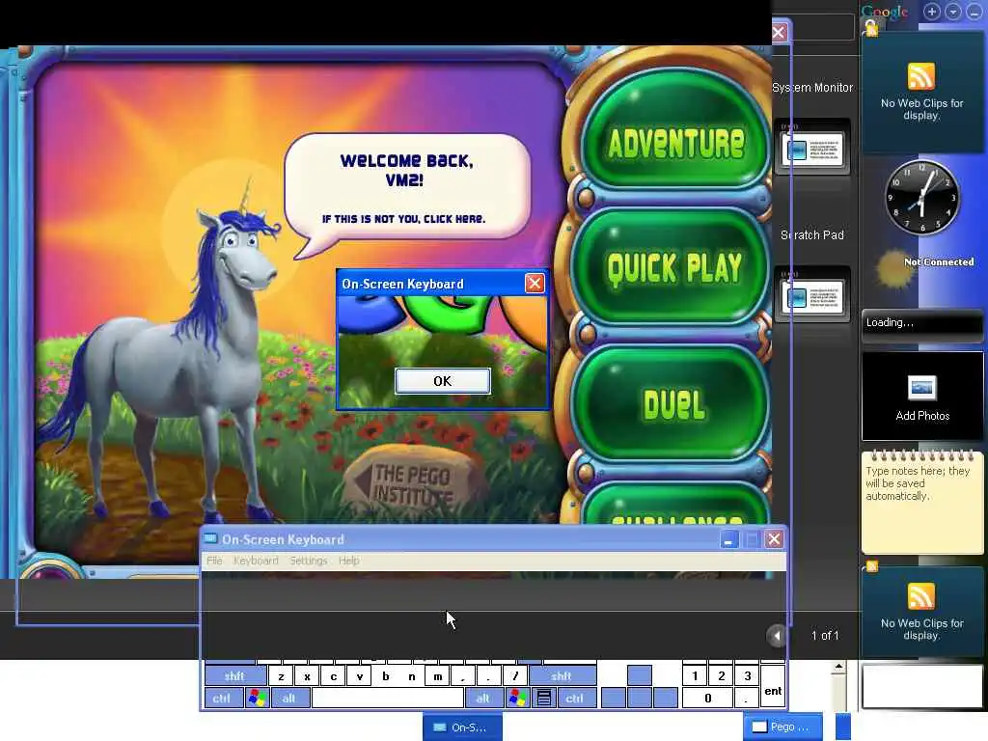Screen dimensions: 988x741
Task: Open the File menu of On-Screen Keyboard
Action: coord(214,561)
